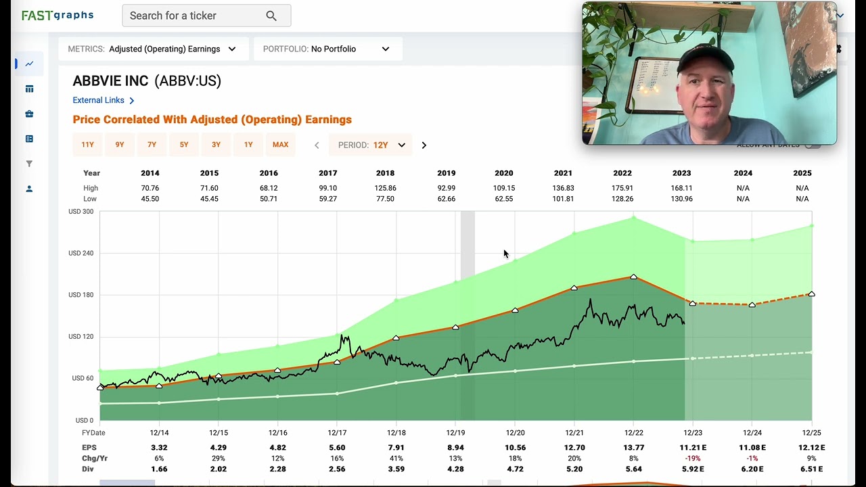Screen dimensions: 866x487
Task: Open the portfolio briefcase icon in the sidebar
Action: pyautogui.click(x=29, y=114)
